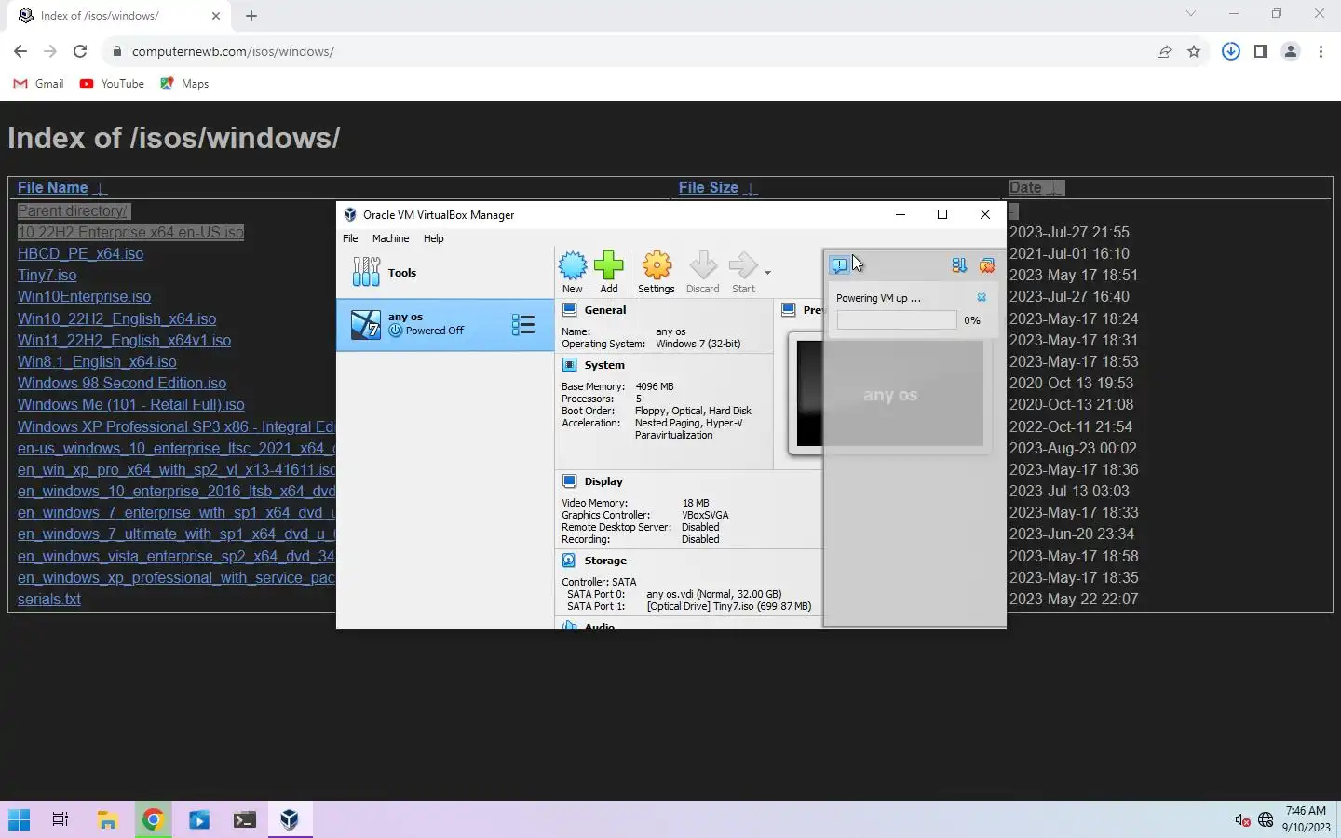This screenshot has height=838, width=1341.
Task: Open Windows Me (101 - Retail Full).iso link
Action: [131, 404]
